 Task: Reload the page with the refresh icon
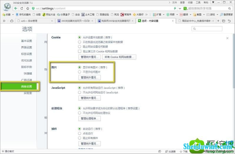(x=22, y=9)
